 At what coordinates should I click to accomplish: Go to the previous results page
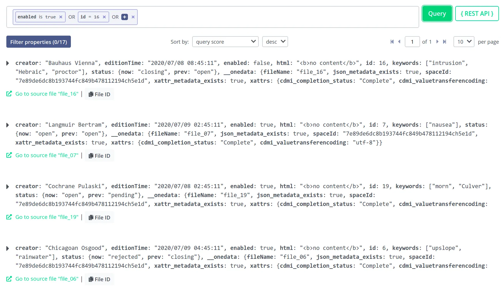(399, 42)
